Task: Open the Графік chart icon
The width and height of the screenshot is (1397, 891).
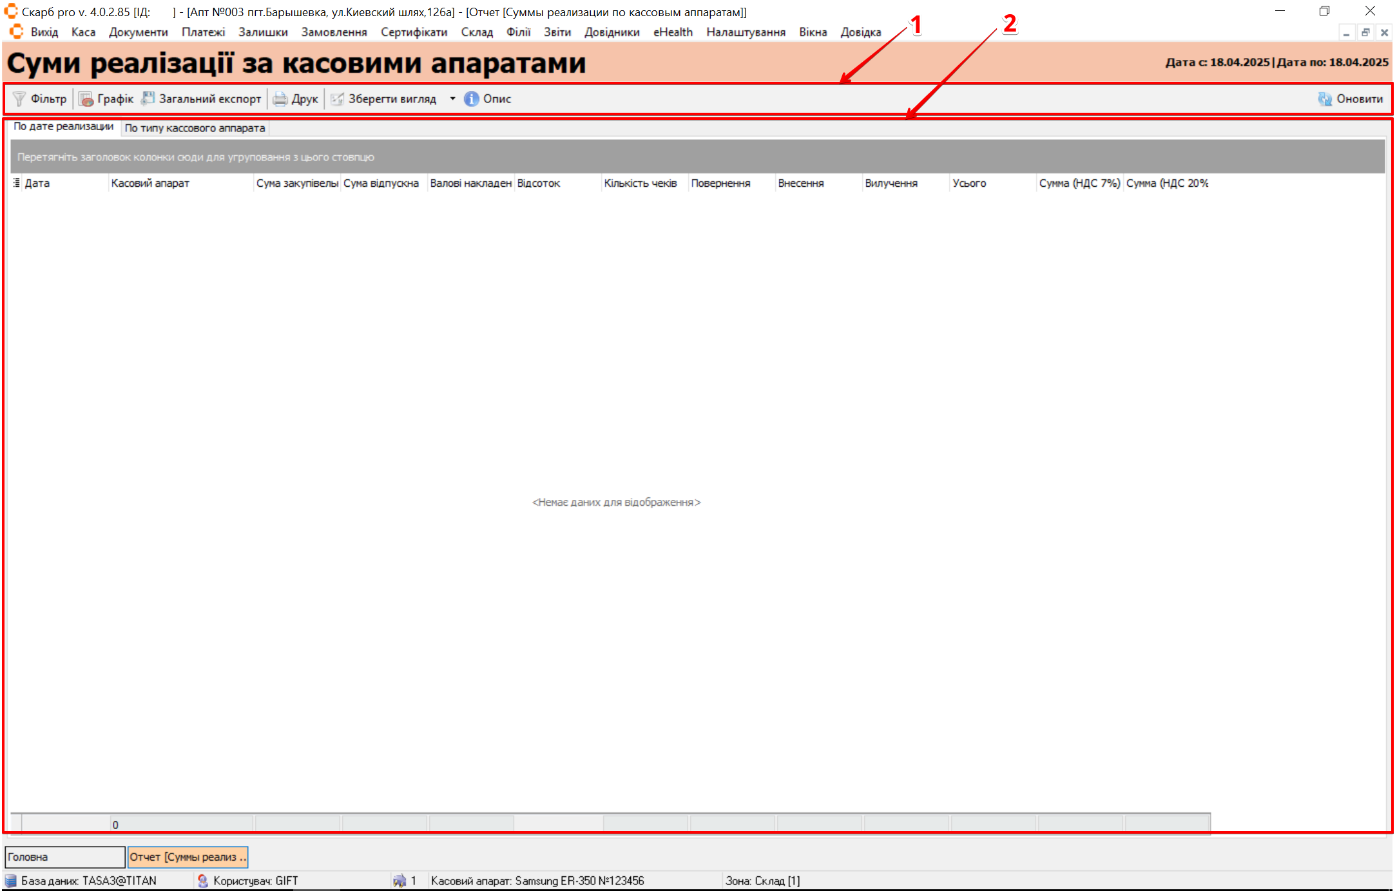Action: (x=86, y=99)
